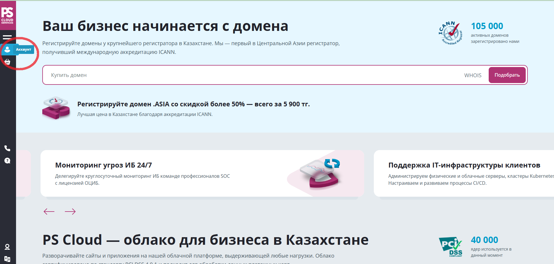Open the .ASIA domain discount promotion headline
This screenshot has width=554, height=264.
(193, 104)
